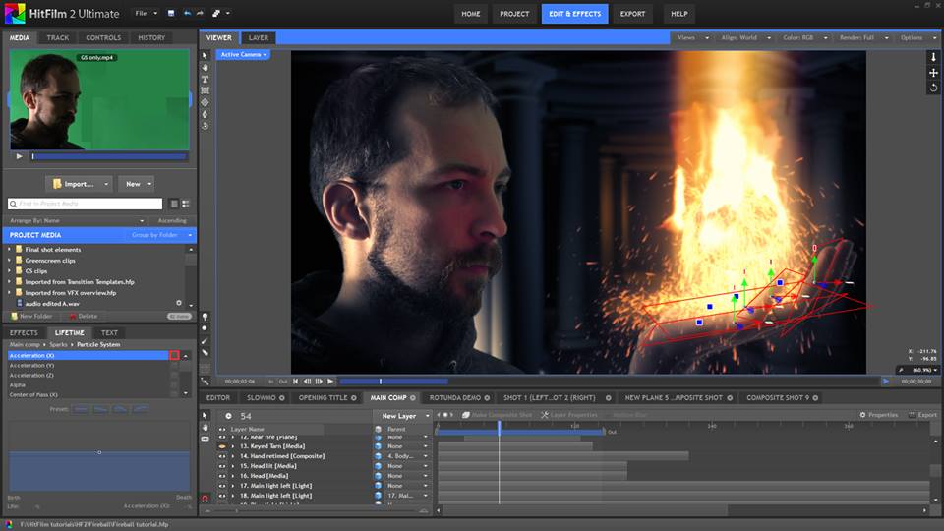Toggle visibility of 16. Head layer
Image resolution: width=944 pixels, height=531 pixels.
222,476
